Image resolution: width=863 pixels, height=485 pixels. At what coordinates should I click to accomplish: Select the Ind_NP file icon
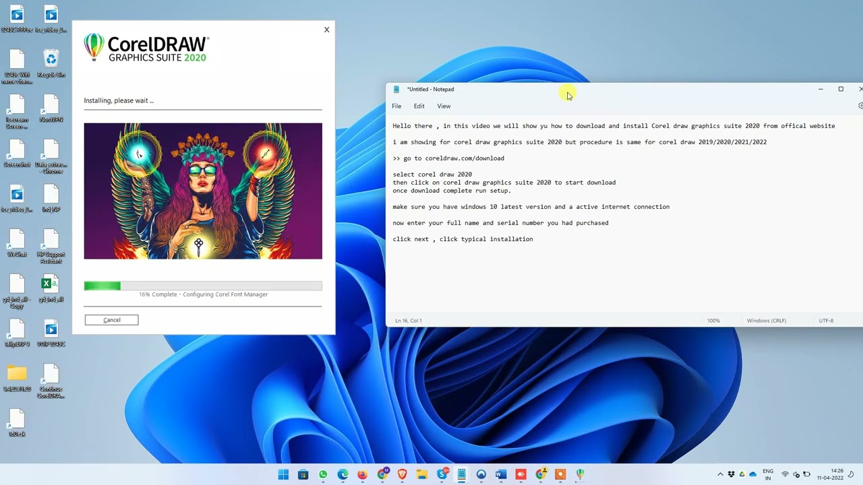click(x=51, y=198)
